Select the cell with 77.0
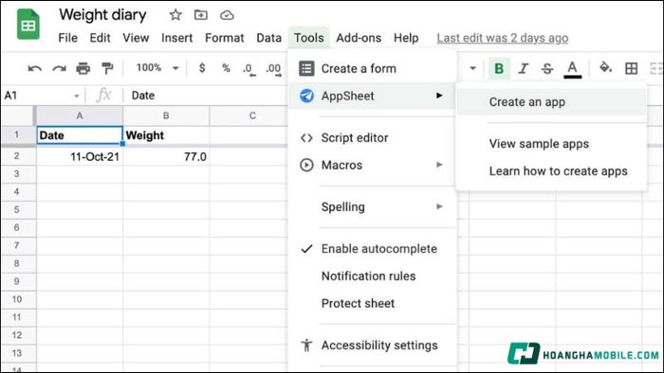 166,157
